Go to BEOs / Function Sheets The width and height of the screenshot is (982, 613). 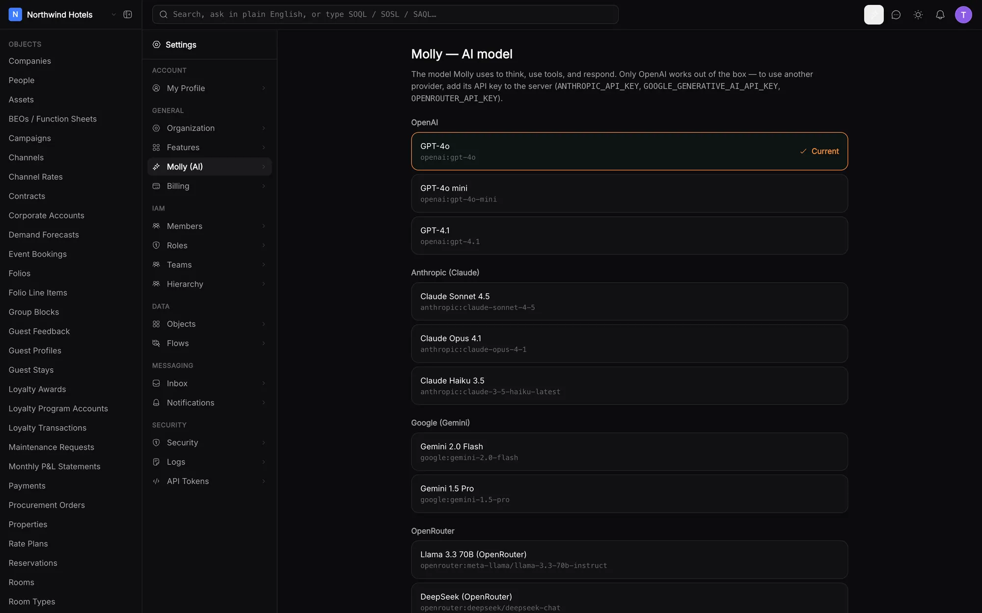(53, 119)
